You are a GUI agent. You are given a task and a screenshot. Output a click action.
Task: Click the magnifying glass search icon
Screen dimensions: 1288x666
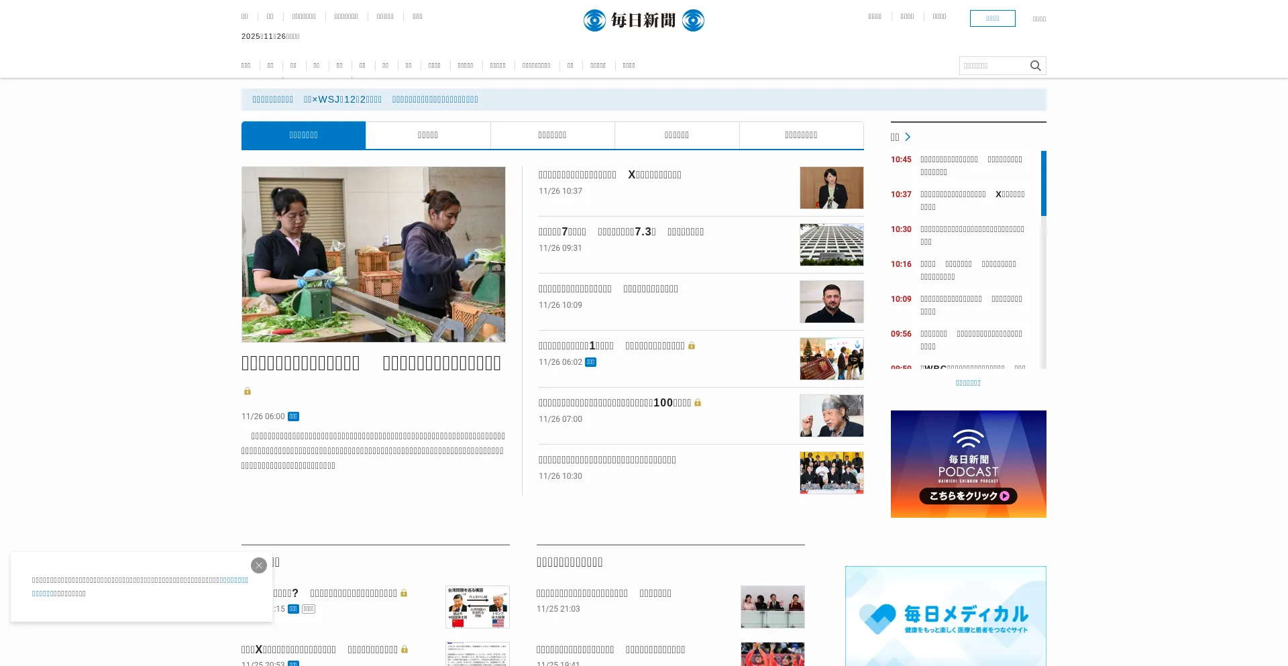click(1035, 66)
